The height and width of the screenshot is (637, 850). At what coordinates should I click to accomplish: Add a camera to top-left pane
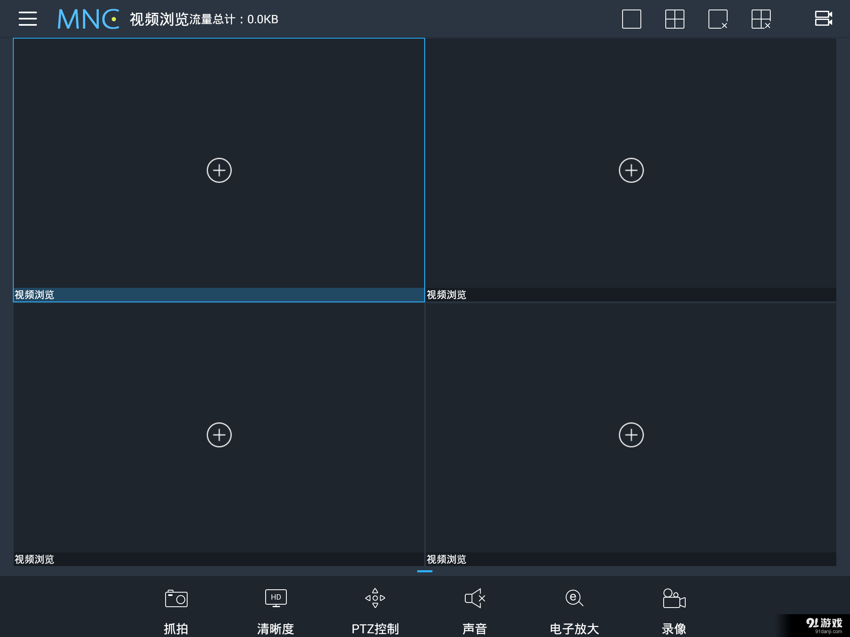click(219, 170)
